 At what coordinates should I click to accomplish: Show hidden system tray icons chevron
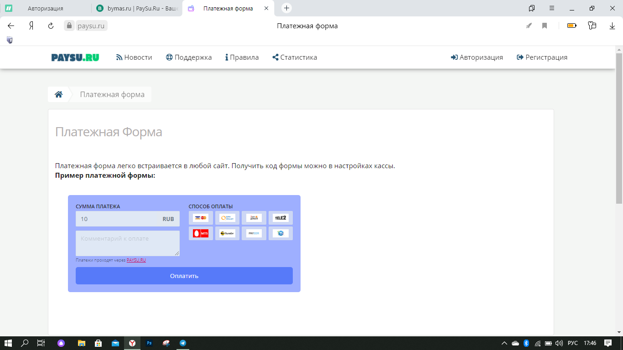tap(504, 343)
